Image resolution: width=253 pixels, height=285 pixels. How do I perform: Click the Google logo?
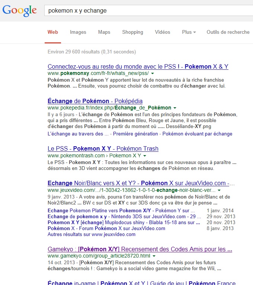tap(19, 10)
